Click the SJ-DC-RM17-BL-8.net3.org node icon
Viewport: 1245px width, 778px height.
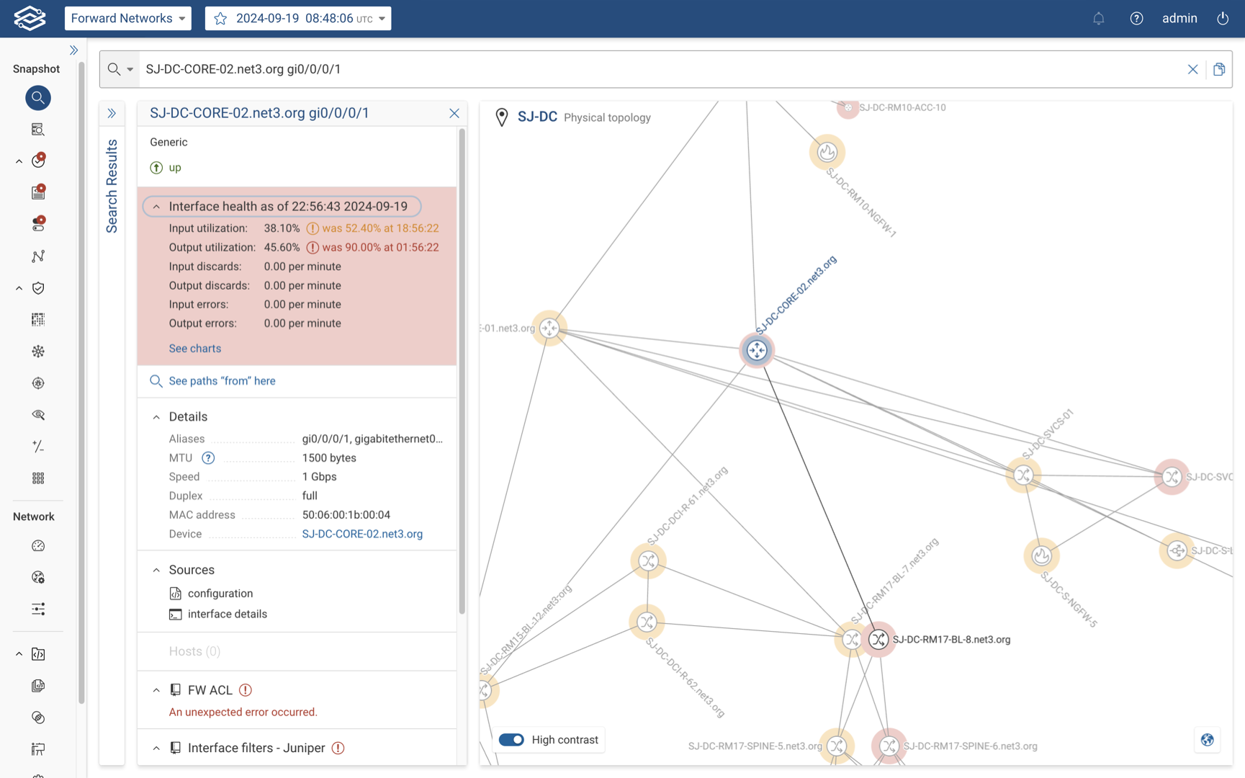coord(878,639)
